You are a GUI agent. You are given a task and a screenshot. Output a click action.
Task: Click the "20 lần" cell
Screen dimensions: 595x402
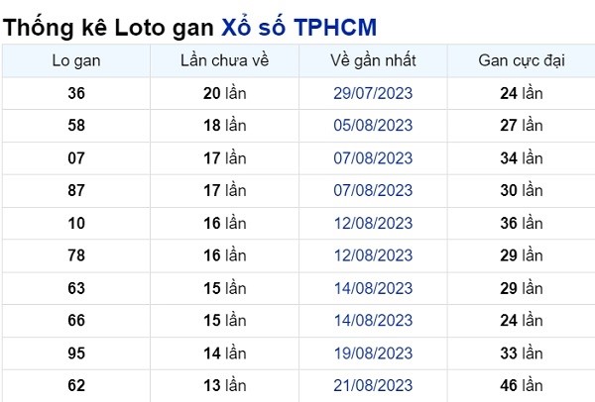pos(224,94)
